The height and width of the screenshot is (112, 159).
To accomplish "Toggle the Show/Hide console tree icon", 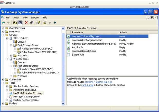I will point(20,23).
